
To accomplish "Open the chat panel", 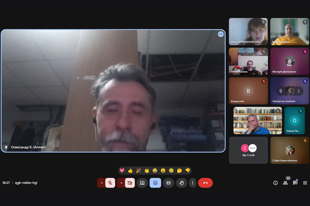I will (x=295, y=183).
